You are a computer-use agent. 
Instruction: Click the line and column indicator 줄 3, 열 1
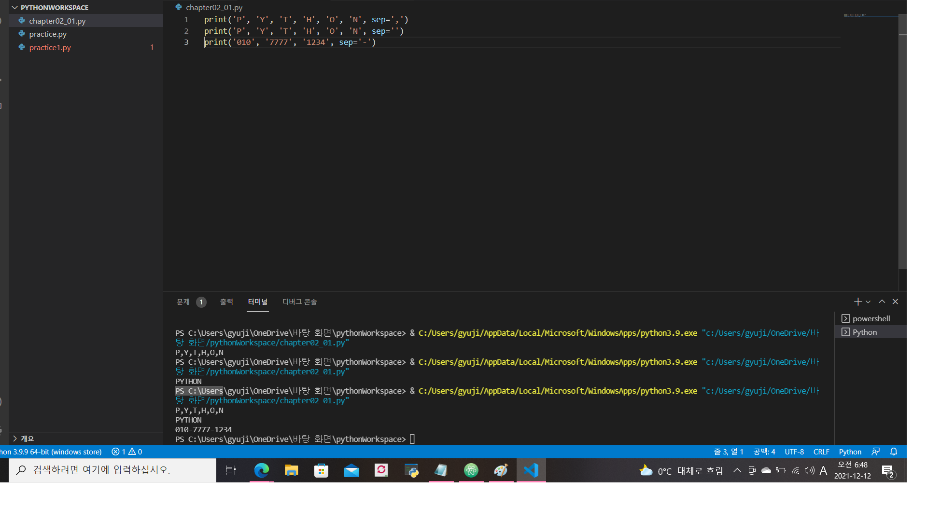[x=729, y=452]
